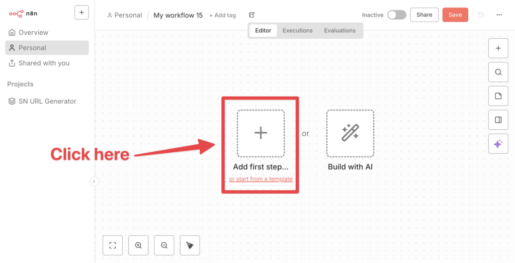Open the SN URL Generator project
Image resolution: width=515 pixels, height=263 pixels.
coord(47,101)
